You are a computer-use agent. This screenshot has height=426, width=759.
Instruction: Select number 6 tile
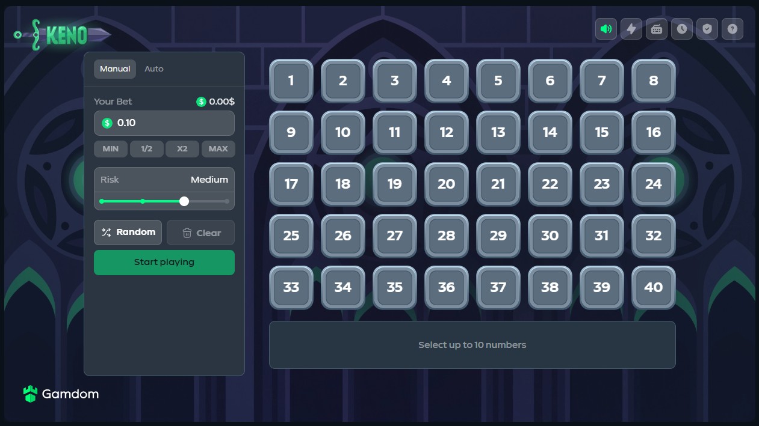(x=550, y=81)
